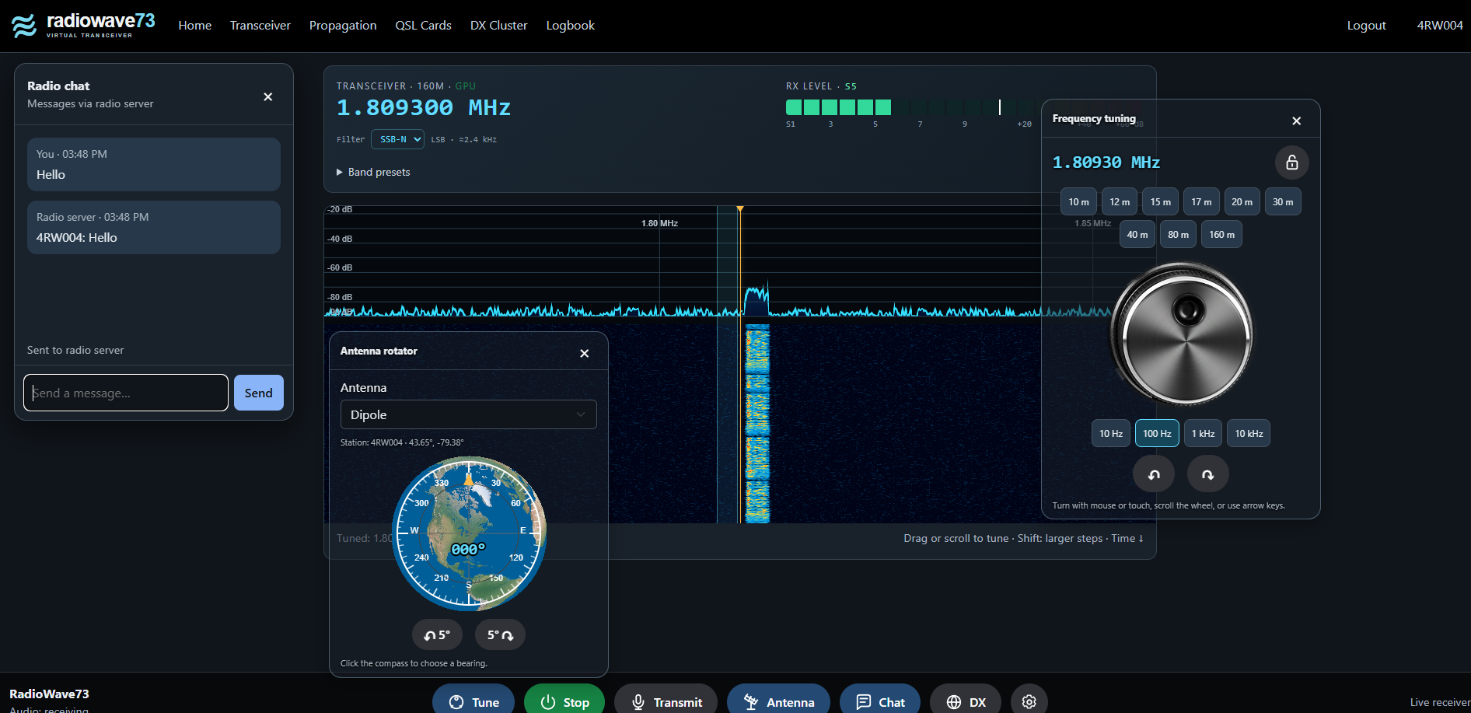The image size is (1471, 713).
Task: Click the 1.80 MHz spectrum label
Action: tap(659, 223)
